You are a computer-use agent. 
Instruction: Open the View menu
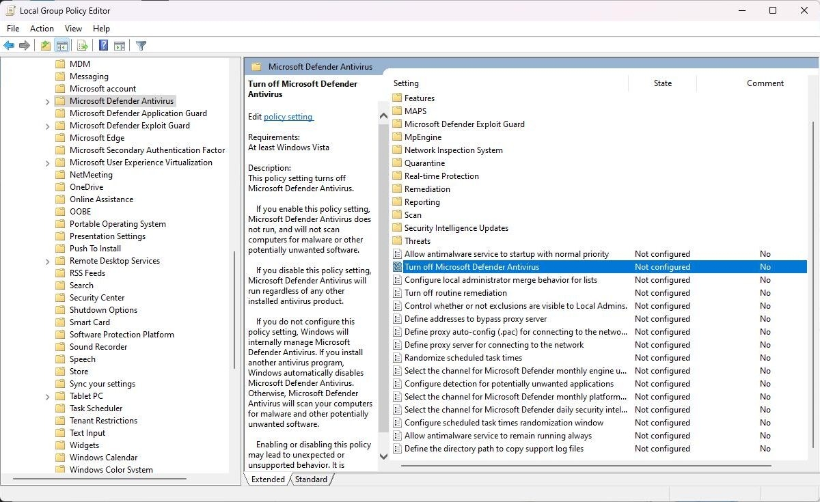click(x=73, y=29)
